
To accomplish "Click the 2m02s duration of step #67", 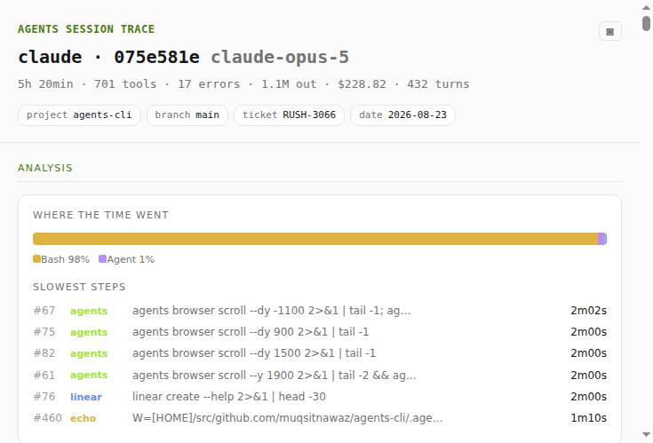I will 588,311.
